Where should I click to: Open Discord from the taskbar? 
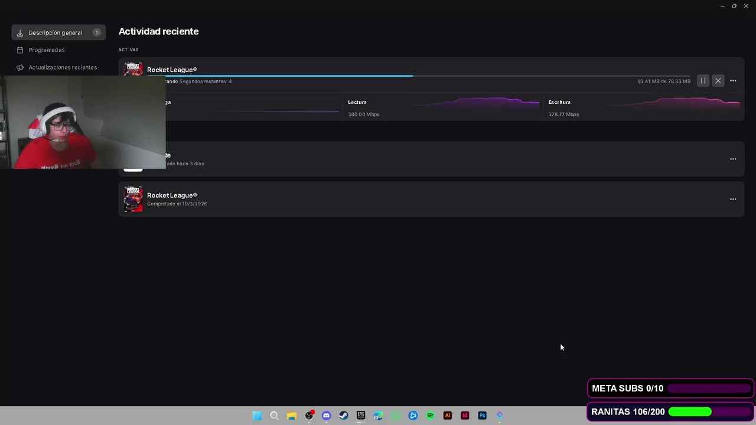coord(326,416)
